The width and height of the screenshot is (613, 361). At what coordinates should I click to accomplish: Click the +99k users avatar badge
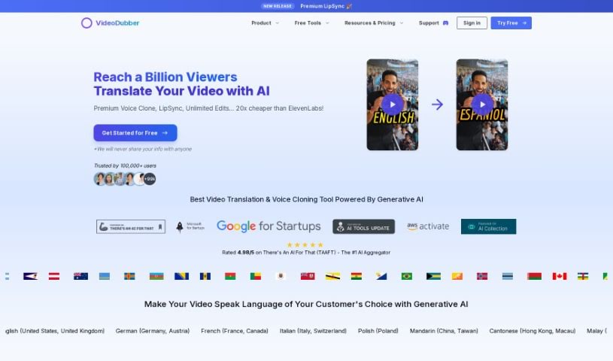(150, 179)
